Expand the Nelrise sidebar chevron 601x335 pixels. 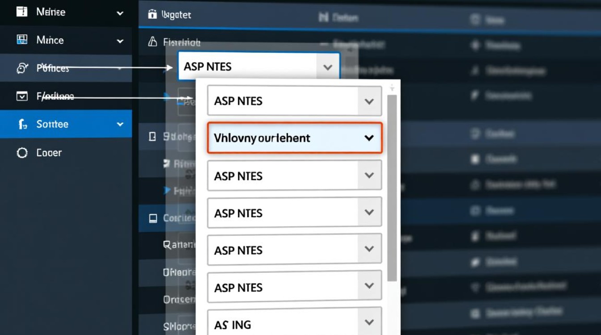(x=120, y=13)
